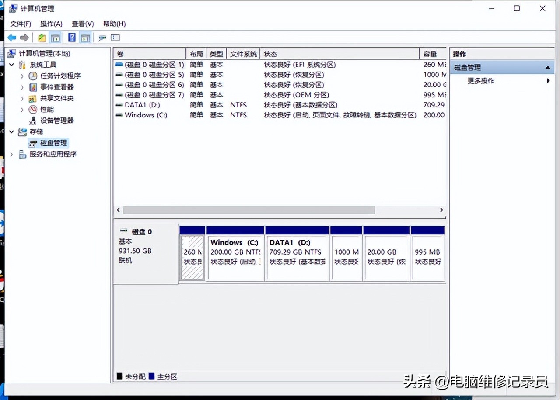
Task: Select 计算机管理(本地) root node
Action: [x=44, y=54]
